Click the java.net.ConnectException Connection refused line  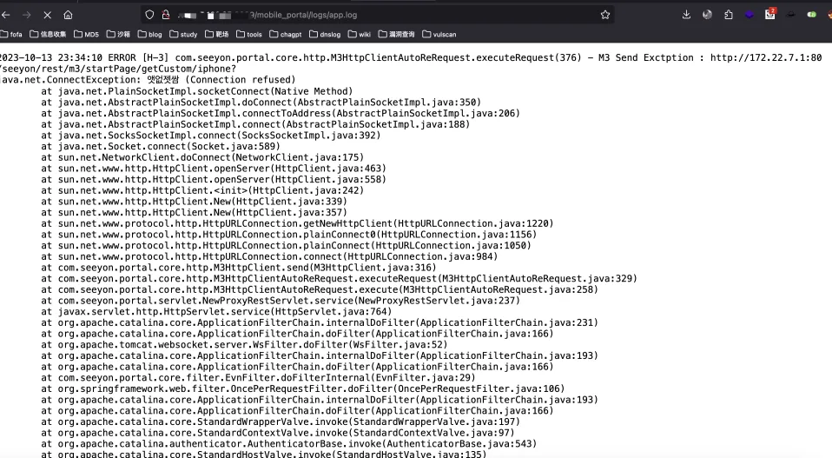148,80
